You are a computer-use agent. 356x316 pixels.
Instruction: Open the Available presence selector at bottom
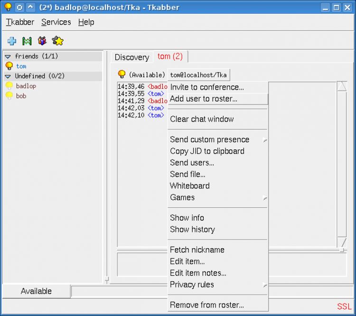tap(37, 291)
